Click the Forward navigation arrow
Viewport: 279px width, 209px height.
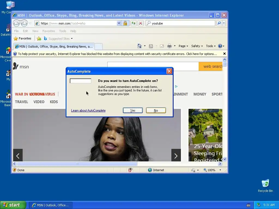coord(24,23)
